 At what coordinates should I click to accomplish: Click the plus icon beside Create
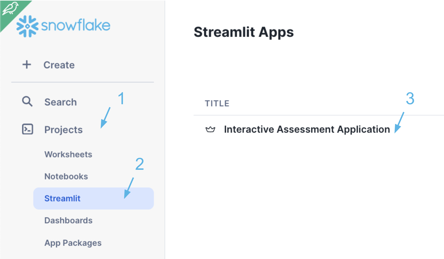(27, 64)
